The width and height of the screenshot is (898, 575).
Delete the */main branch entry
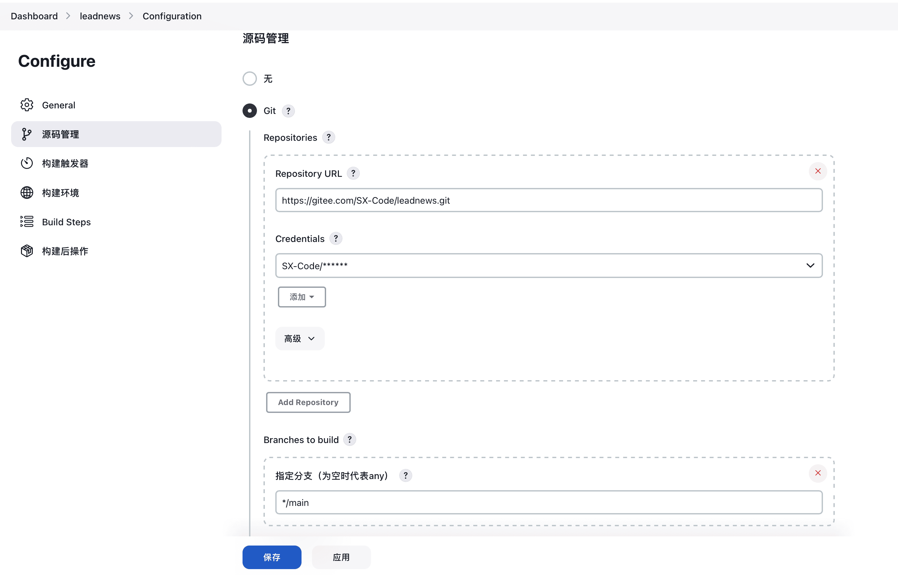coord(818,473)
